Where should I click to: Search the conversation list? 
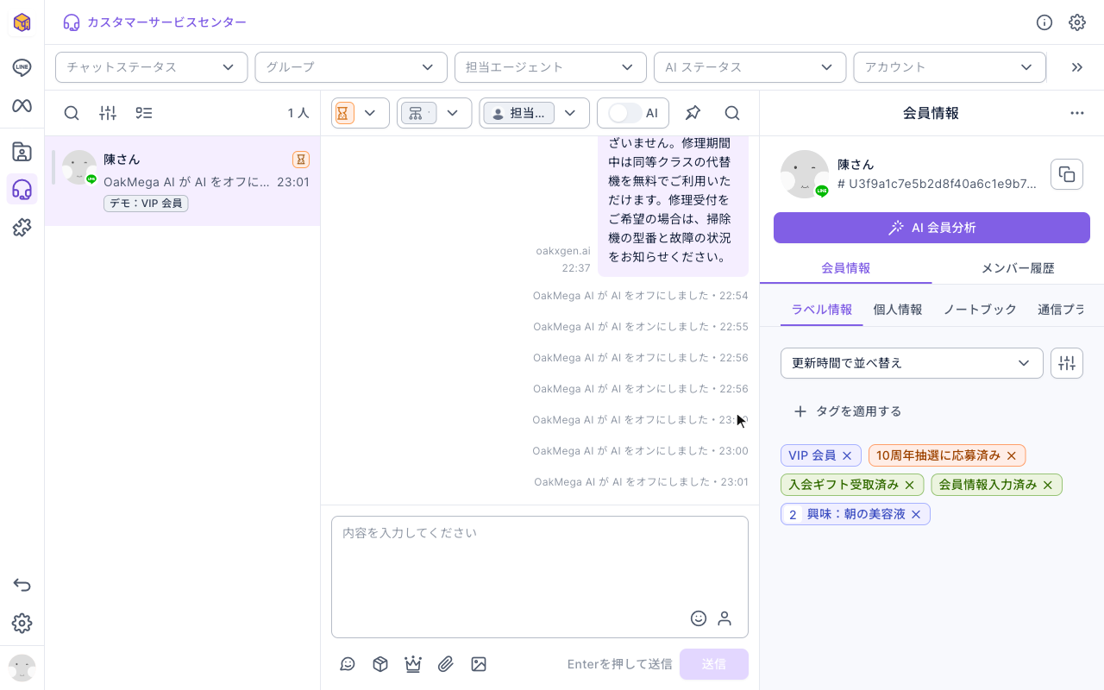[x=72, y=113]
